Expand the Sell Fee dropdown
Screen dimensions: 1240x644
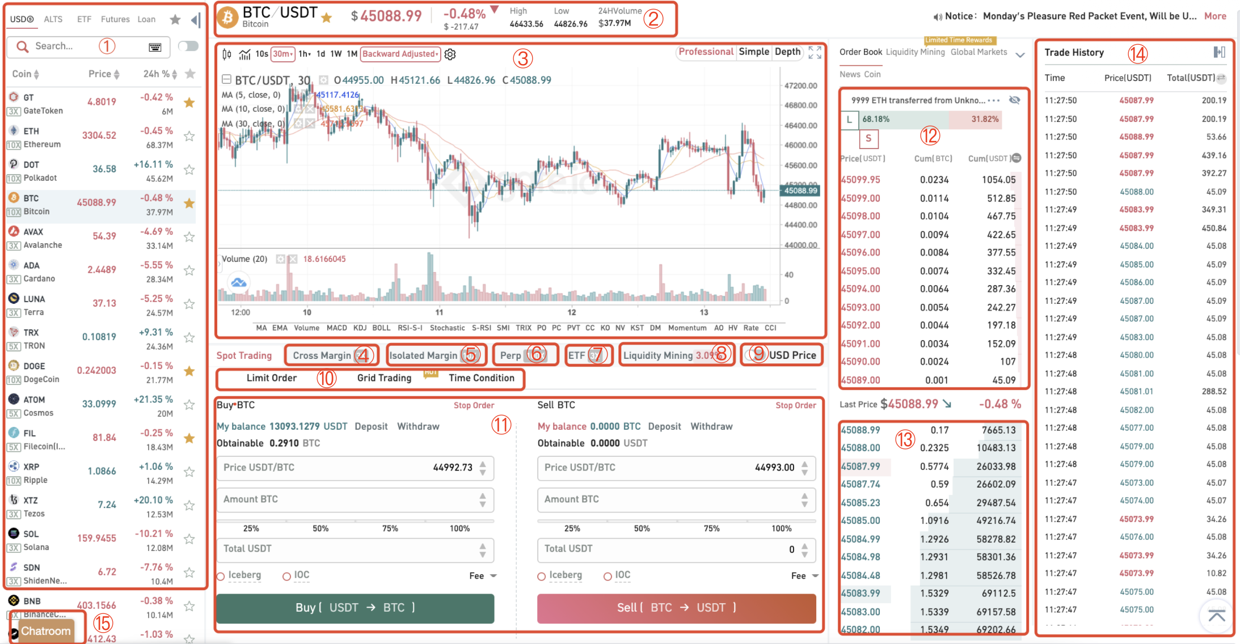[x=805, y=576]
